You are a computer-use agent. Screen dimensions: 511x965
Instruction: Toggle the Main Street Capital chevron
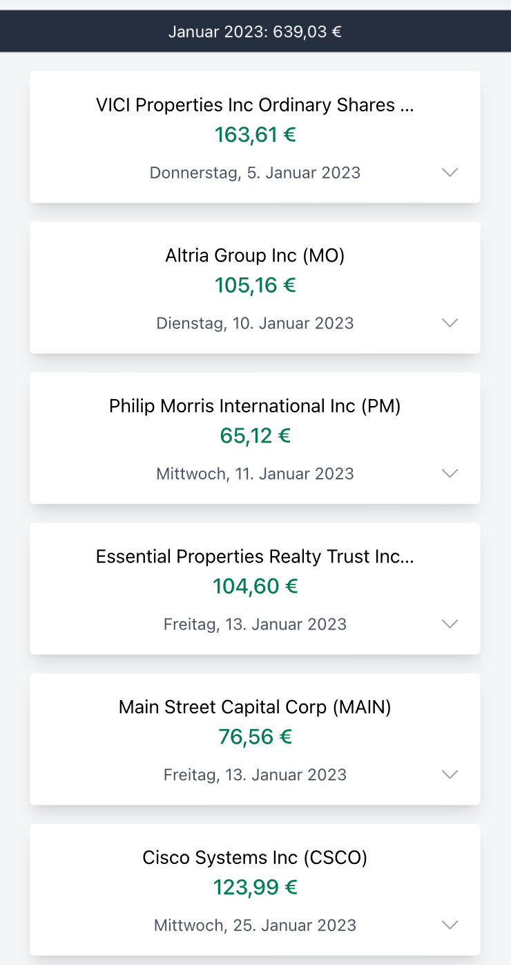click(450, 775)
